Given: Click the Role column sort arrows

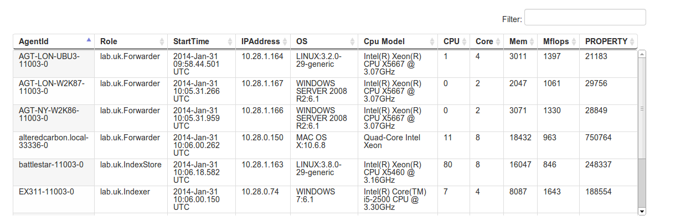Looking at the screenshot, I should pos(162,41).
